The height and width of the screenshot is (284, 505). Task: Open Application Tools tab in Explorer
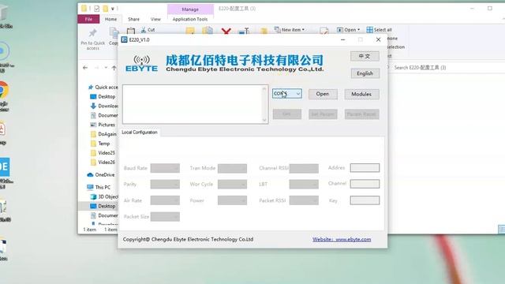point(190,19)
